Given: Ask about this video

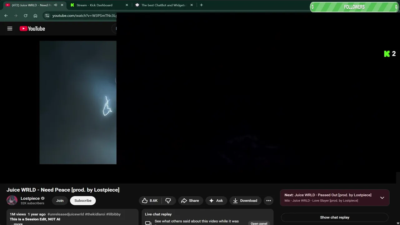Looking at the screenshot, I should [216, 201].
